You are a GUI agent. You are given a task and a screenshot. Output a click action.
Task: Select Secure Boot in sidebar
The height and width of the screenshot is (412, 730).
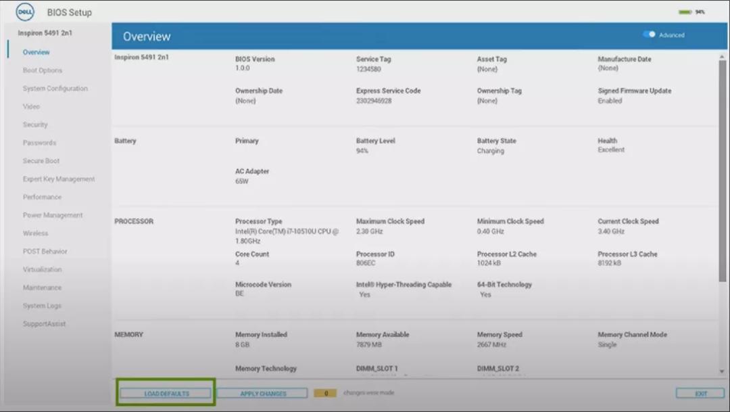41,161
